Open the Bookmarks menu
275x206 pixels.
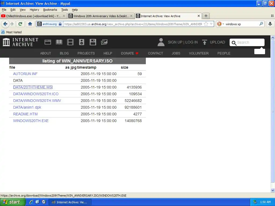[x=50, y=10]
